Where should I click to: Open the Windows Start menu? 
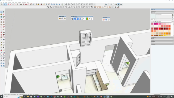pyautogui.click(x=2, y=97)
